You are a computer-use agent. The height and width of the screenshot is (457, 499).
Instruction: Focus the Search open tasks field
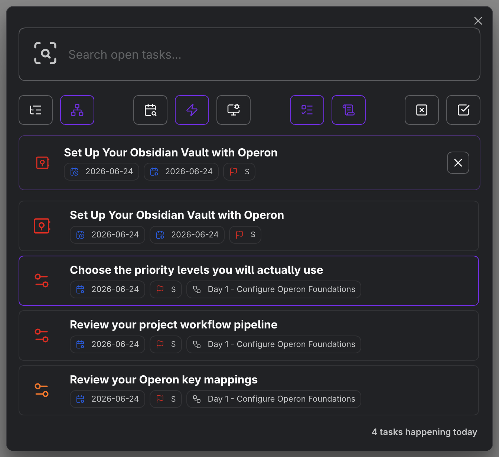tap(249, 54)
